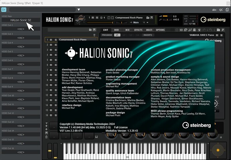Mute slot 9 in the slot rack

pyautogui.click(x=51, y=80)
